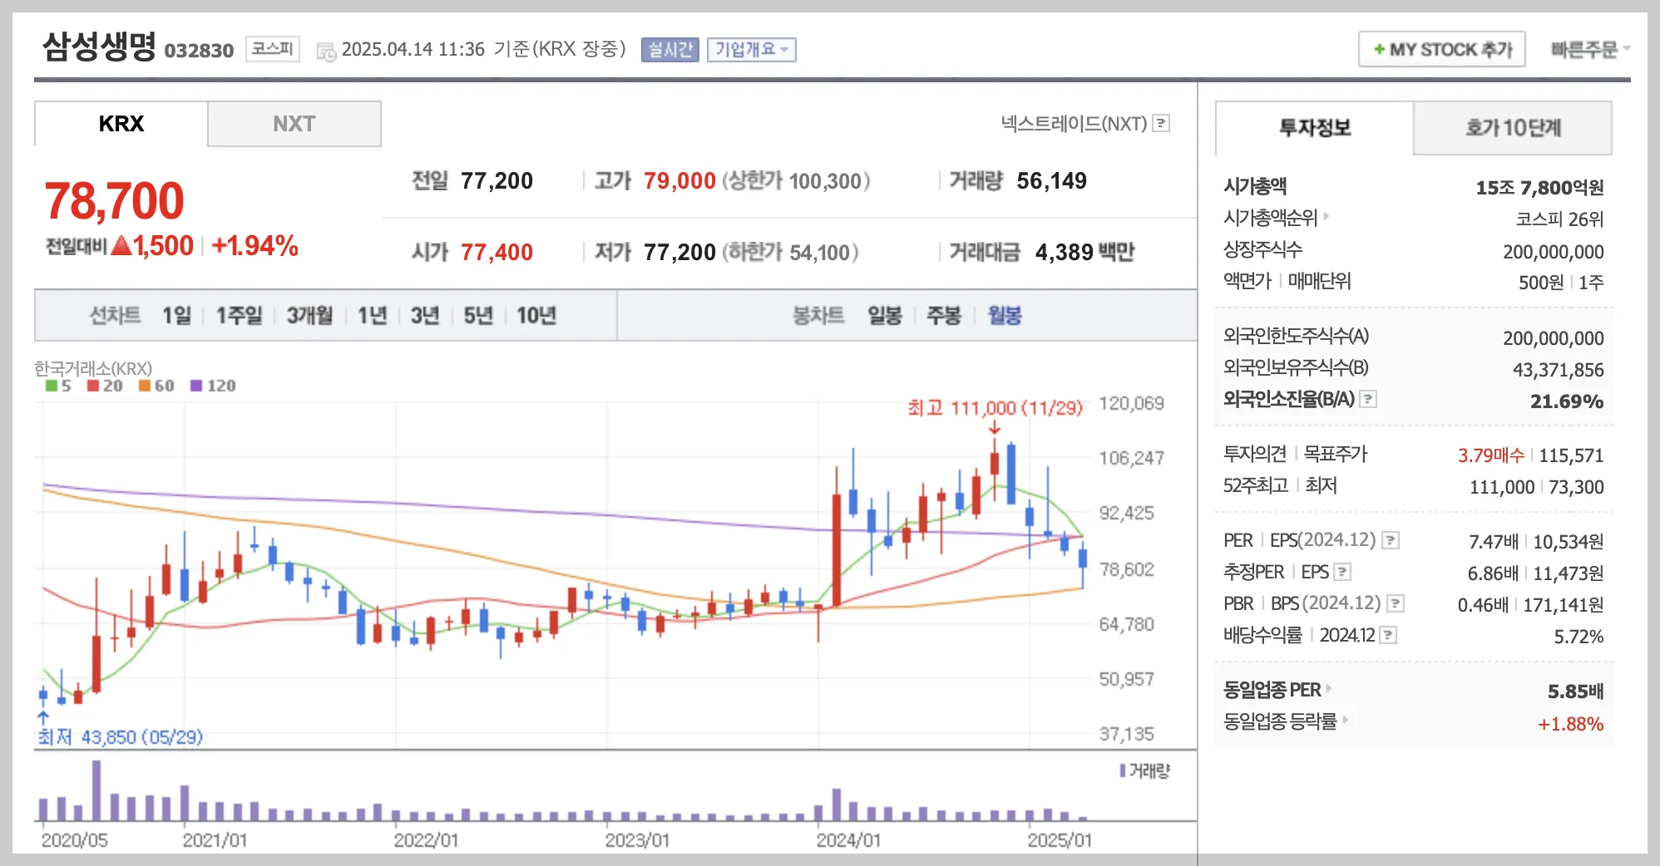This screenshot has width=1660, height=866.
Task: Click the calendar icon before the date
Action: 326,52
